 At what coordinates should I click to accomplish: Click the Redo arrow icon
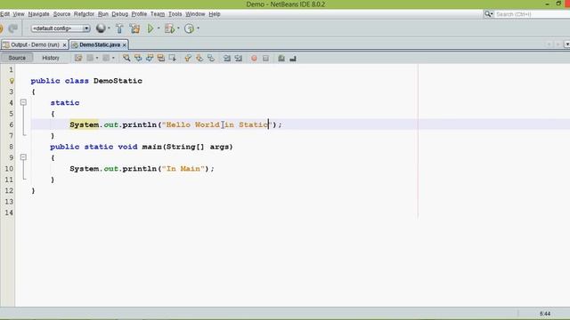pos(13,28)
